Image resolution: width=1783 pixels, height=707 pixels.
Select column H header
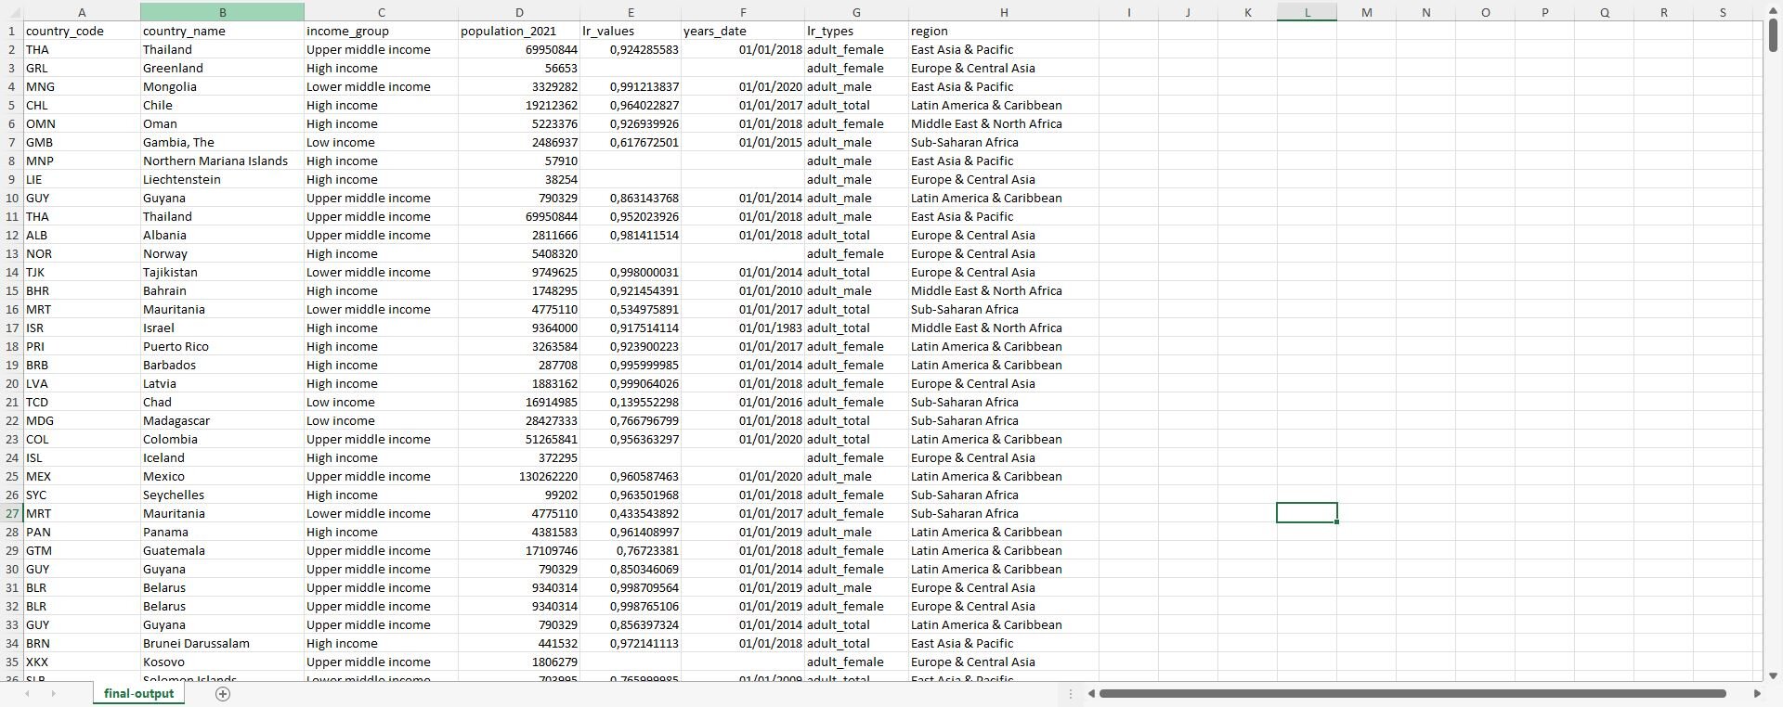(1004, 12)
